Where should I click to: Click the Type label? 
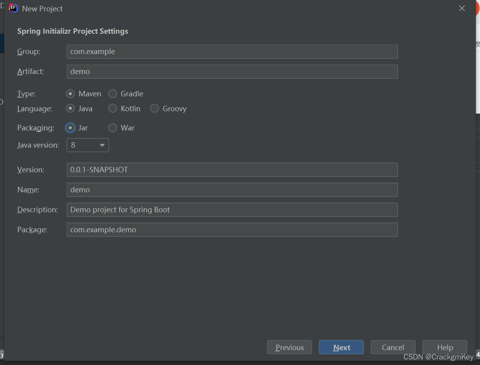pos(26,94)
